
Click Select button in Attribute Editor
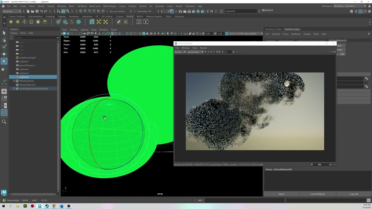tap(281, 194)
